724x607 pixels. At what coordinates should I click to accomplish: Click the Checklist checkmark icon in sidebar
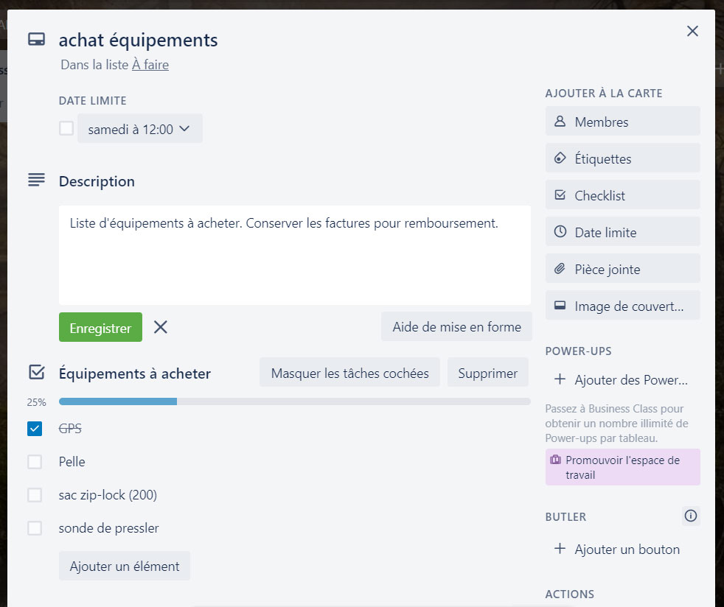[x=560, y=195]
